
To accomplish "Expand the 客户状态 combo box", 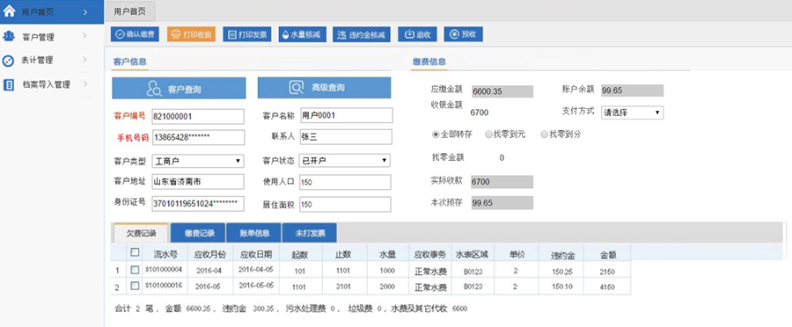I will point(345,161).
